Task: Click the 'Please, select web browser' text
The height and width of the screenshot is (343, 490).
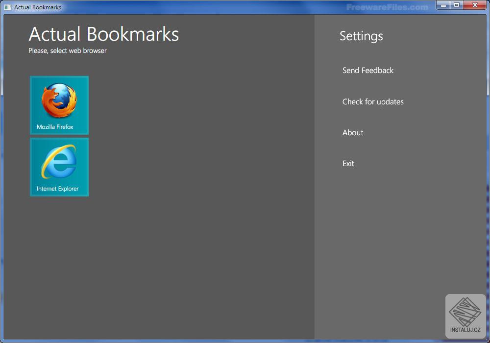Action: pos(68,50)
